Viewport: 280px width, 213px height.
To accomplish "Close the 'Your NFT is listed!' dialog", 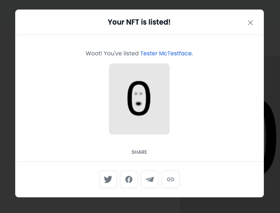I will [x=250, y=23].
